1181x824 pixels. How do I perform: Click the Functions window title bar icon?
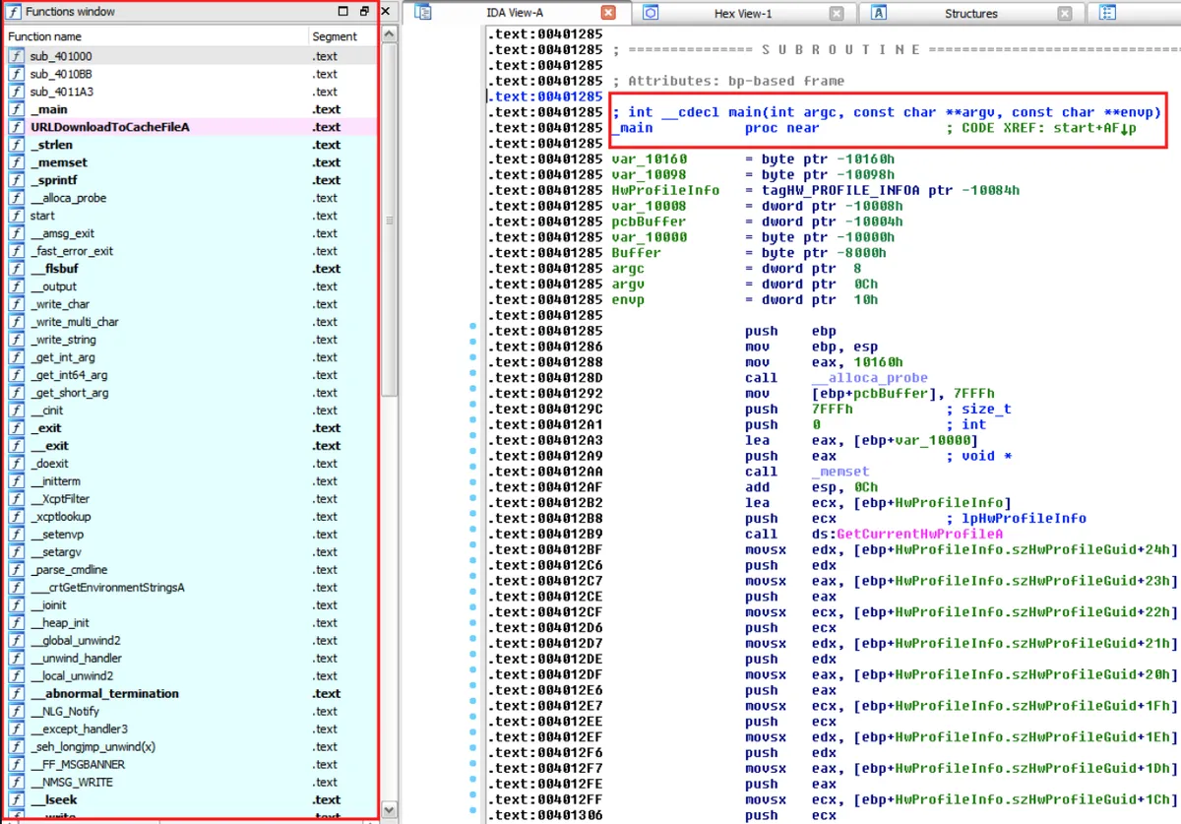[15, 12]
